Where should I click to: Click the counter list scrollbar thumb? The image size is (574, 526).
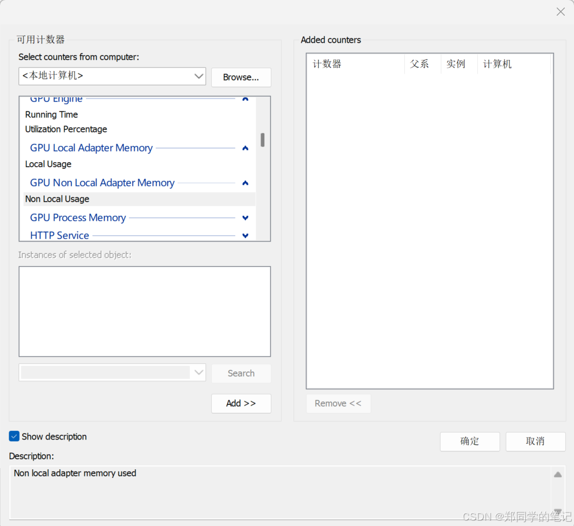[263, 140]
